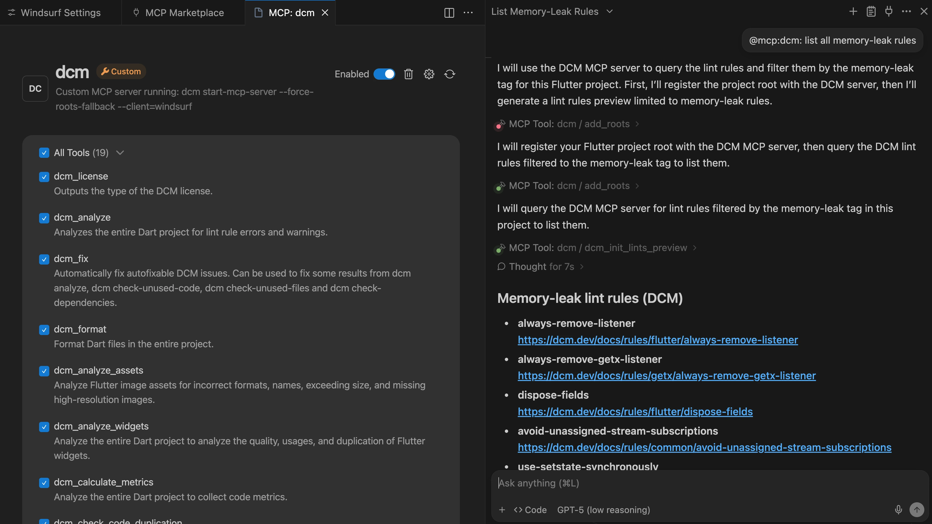
Task: Toggle the Enabled switch for dcm
Action: tap(384, 74)
